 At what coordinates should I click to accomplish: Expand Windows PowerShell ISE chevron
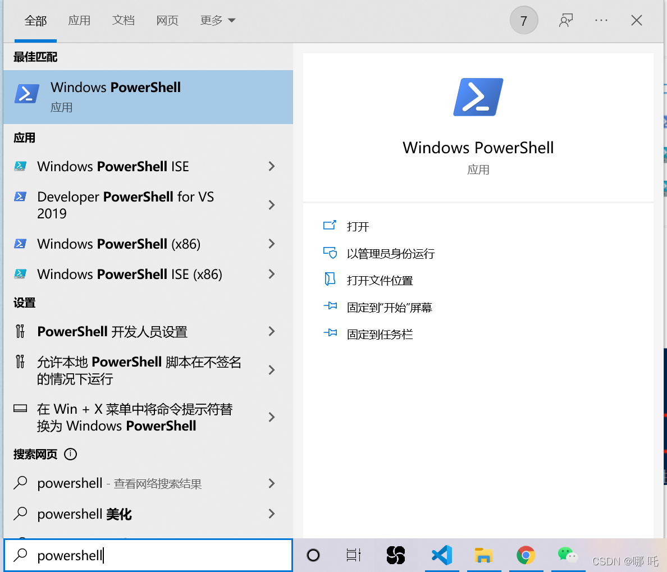pyautogui.click(x=271, y=166)
